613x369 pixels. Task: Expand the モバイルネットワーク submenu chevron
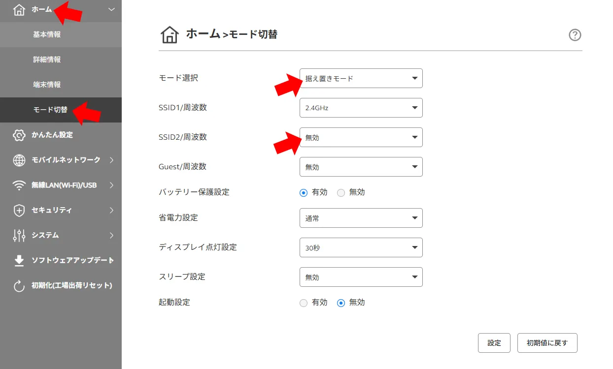tap(112, 160)
